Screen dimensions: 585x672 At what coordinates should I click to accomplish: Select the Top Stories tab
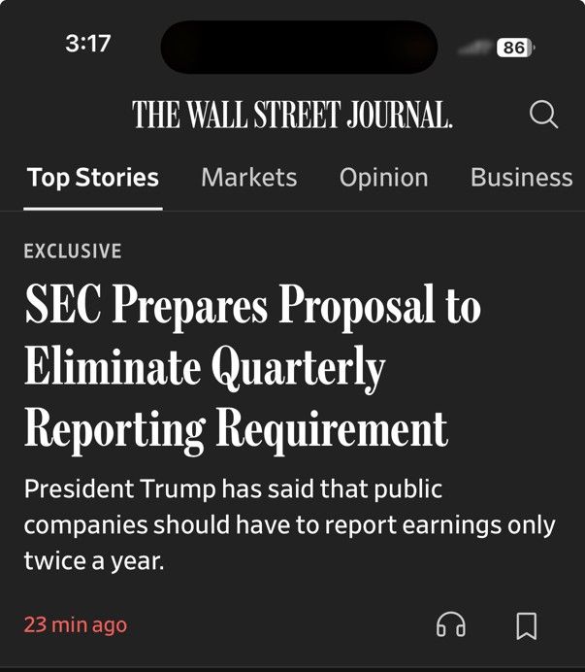[x=93, y=178]
